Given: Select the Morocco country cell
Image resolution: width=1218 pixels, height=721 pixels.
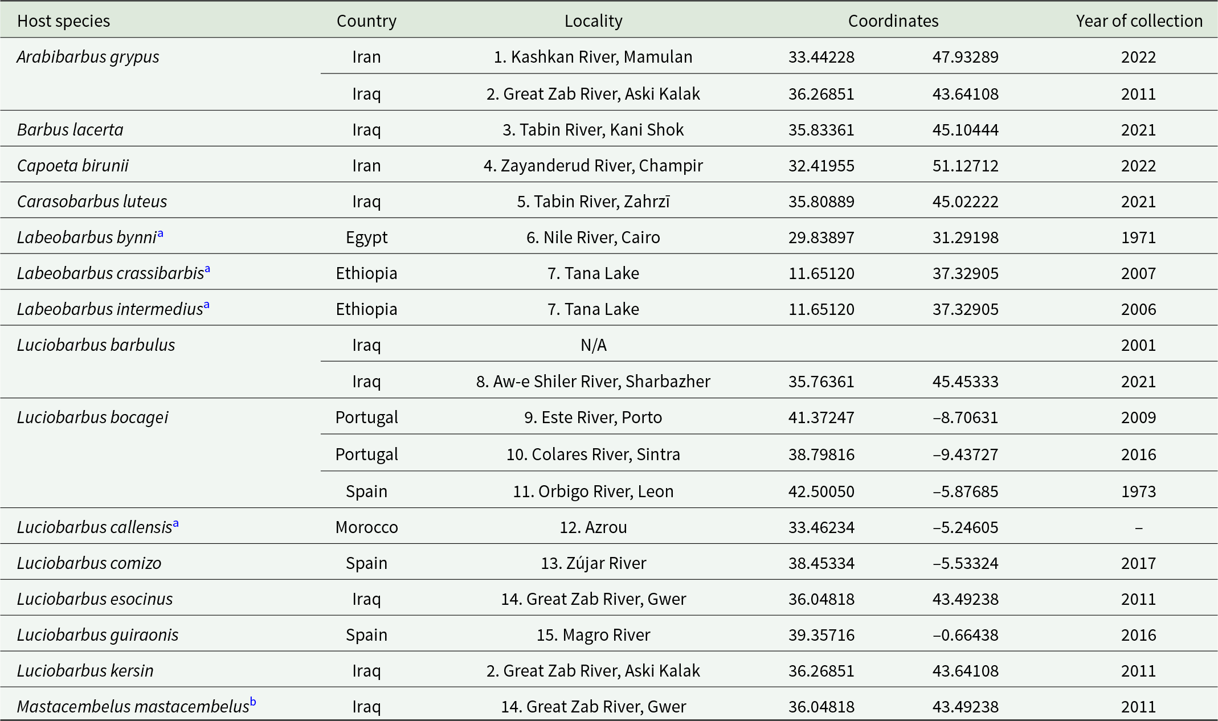Looking at the screenshot, I should (366, 527).
